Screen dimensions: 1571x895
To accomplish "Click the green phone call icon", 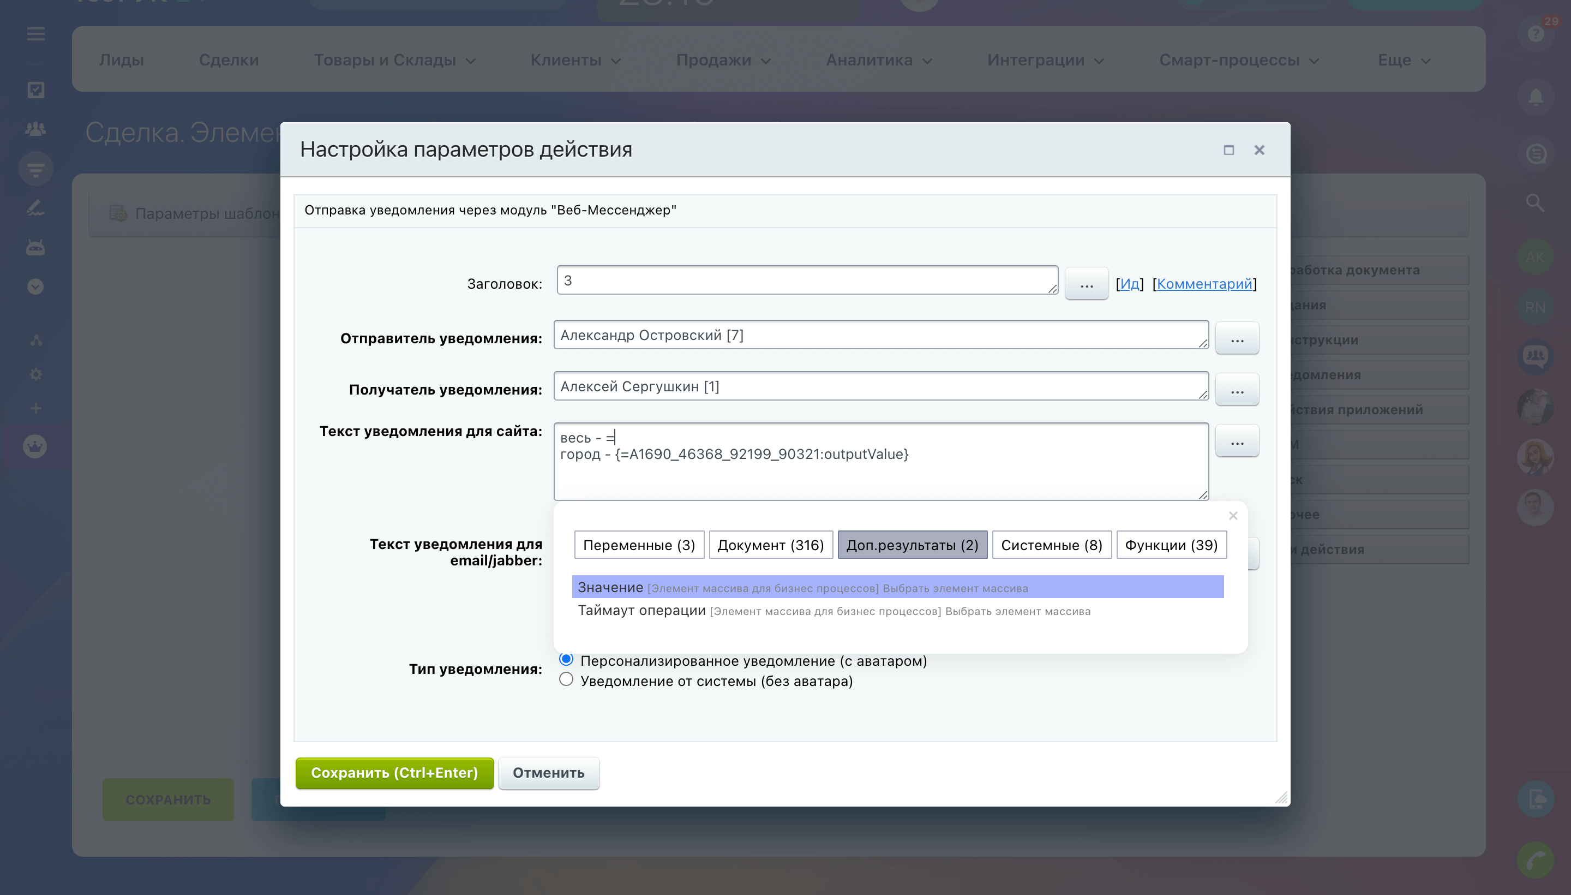I will pyautogui.click(x=1536, y=860).
